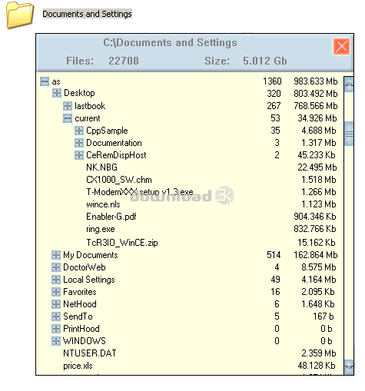Screen dimensions: 365x391
Task: Click the scrollbar down arrow
Action: pyautogui.click(x=349, y=367)
